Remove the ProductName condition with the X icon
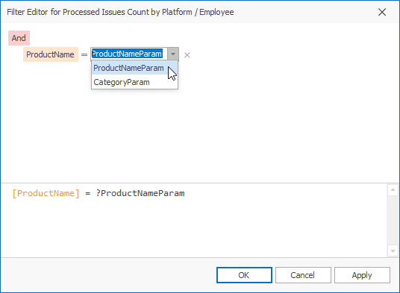This screenshot has width=400, height=293. [x=187, y=55]
